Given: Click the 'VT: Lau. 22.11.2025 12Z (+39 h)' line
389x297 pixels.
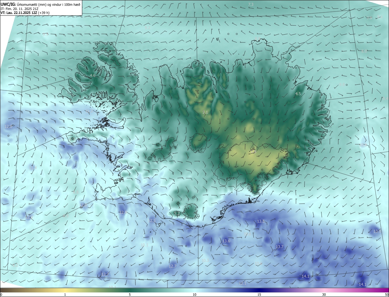Looking at the screenshot, I should [25, 13].
